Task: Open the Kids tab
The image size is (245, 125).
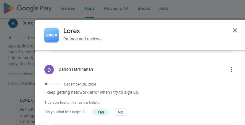Action: point(163,9)
